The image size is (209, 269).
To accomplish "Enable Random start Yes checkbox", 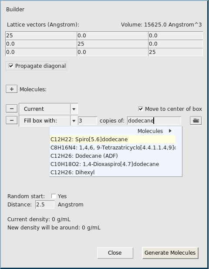I will click(x=54, y=196).
